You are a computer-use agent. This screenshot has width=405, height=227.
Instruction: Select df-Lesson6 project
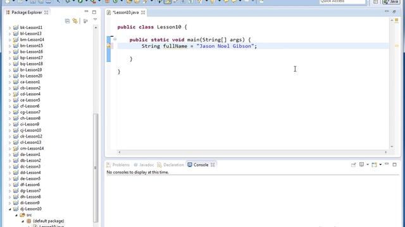(30, 185)
